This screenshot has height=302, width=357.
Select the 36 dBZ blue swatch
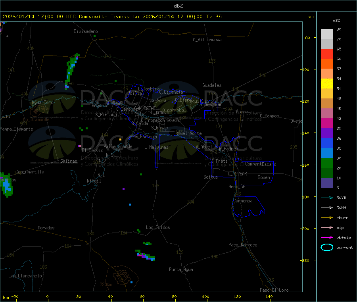click(327, 143)
